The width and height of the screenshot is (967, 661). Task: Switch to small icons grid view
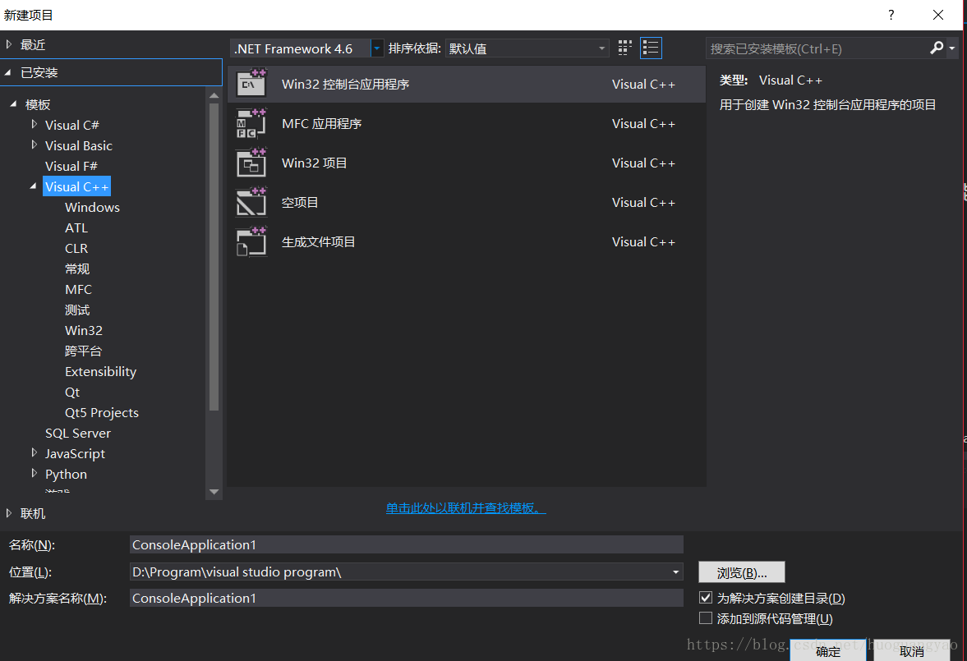tap(624, 48)
